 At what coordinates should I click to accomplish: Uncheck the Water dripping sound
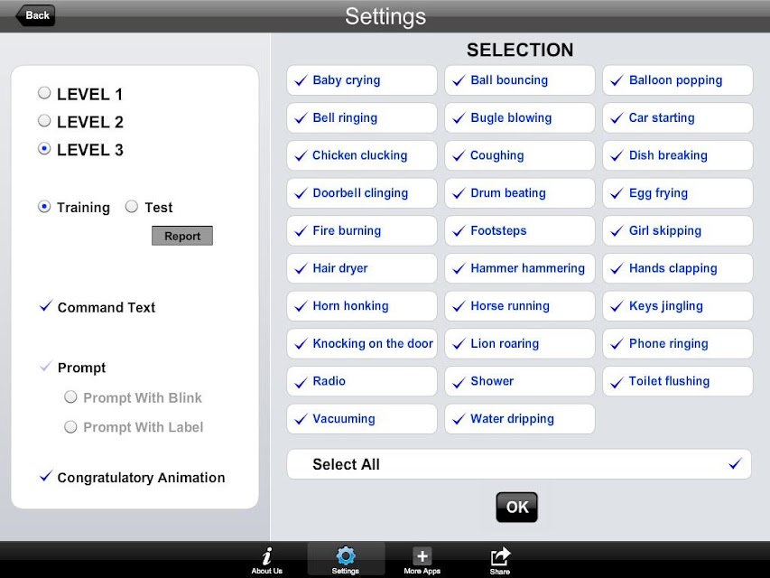pyautogui.click(x=520, y=419)
